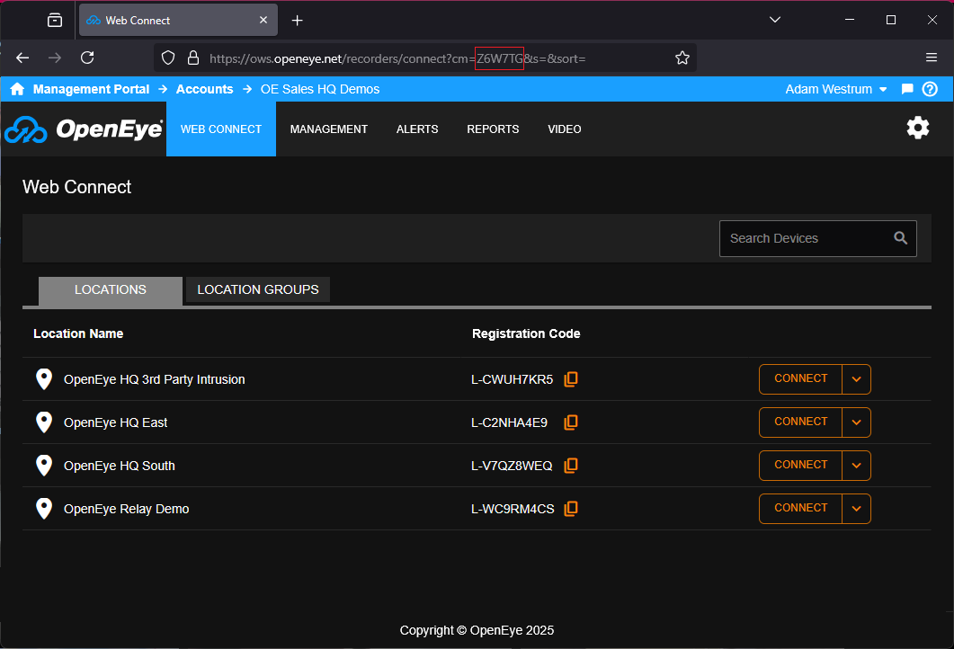Image resolution: width=954 pixels, height=649 pixels.
Task: Go to Management Portal breadcrumb link
Action: pyautogui.click(x=91, y=89)
